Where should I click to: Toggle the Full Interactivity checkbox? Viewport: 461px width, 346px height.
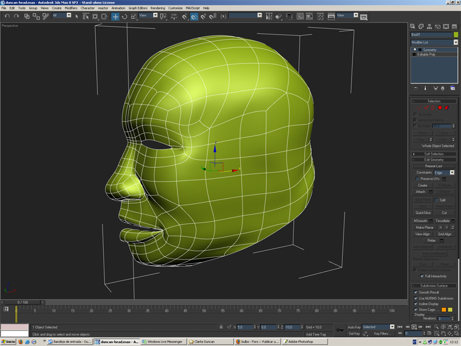tap(422, 276)
